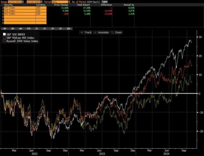This screenshot has width=204, height=156.
Task: Open the start date calendar picker icon
Action: (22, 2)
